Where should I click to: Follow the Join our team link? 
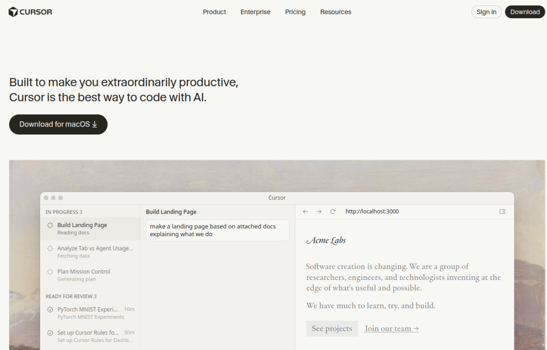(x=392, y=329)
